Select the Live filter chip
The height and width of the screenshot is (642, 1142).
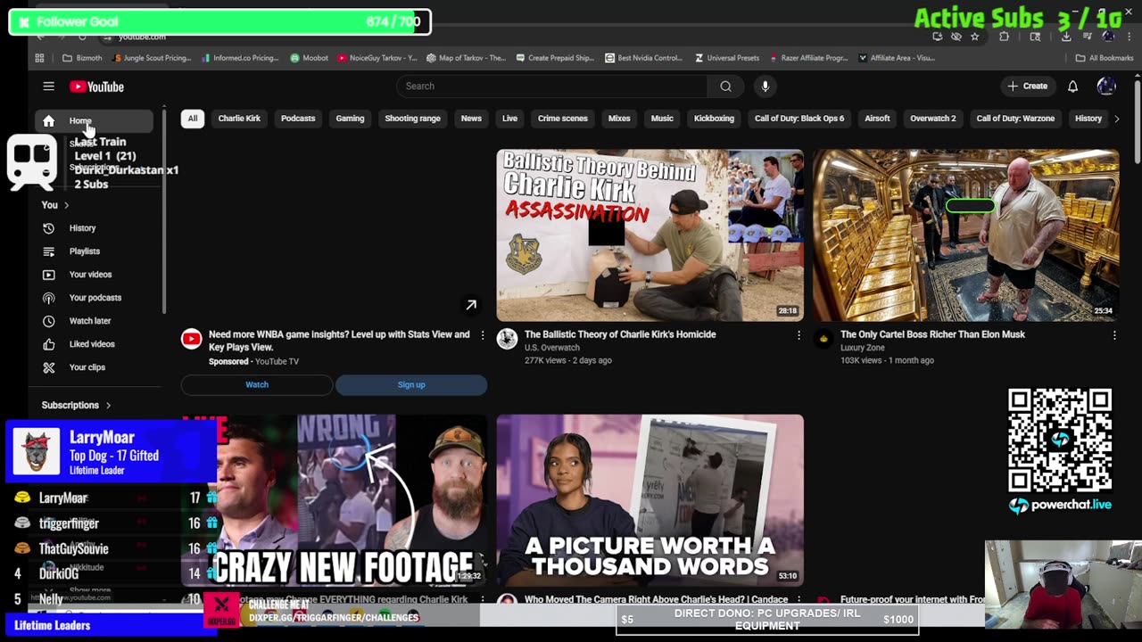(x=509, y=119)
